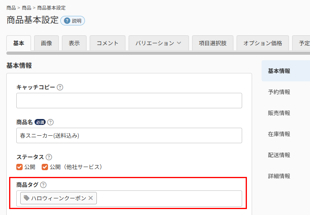Image resolution: width=310 pixels, height=215 pixels.
Task: Go to second 商品 breadcrumb link
Action: click(x=27, y=8)
